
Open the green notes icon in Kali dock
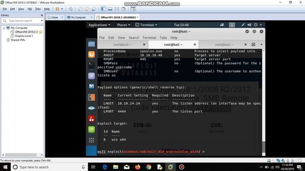coord(91,129)
